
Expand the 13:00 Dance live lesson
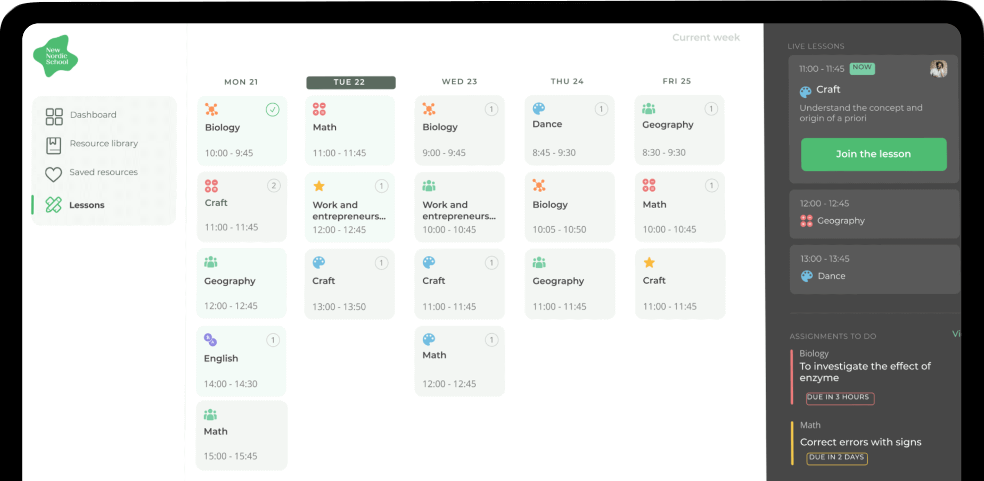pyautogui.click(x=873, y=268)
